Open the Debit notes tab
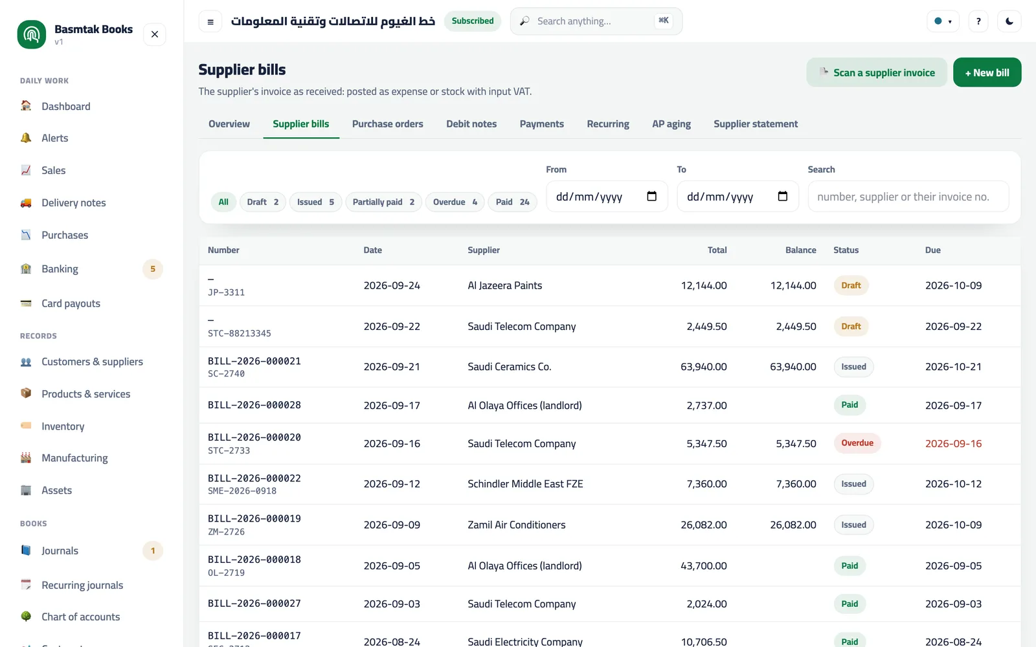Image resolution: width=1036 pixels, height=647 pixels. [471, 124]
